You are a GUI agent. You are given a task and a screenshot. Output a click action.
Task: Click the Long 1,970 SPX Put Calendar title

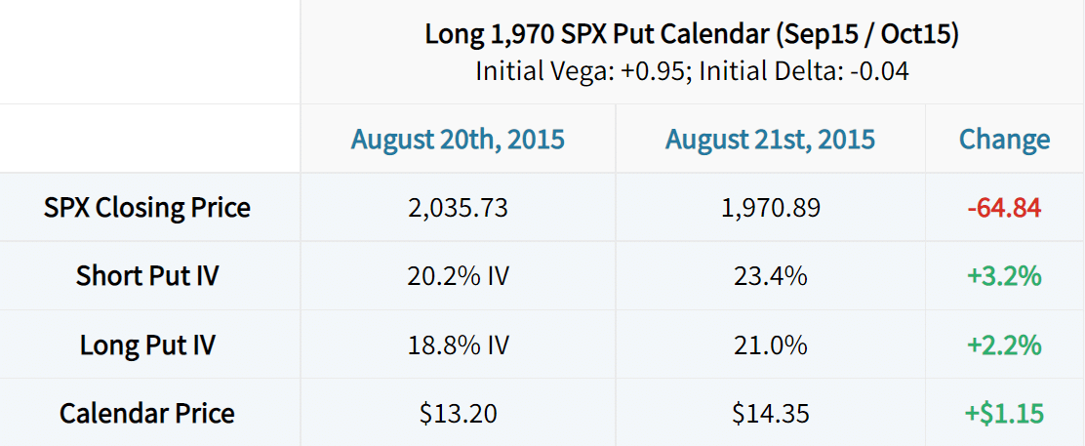691,36
